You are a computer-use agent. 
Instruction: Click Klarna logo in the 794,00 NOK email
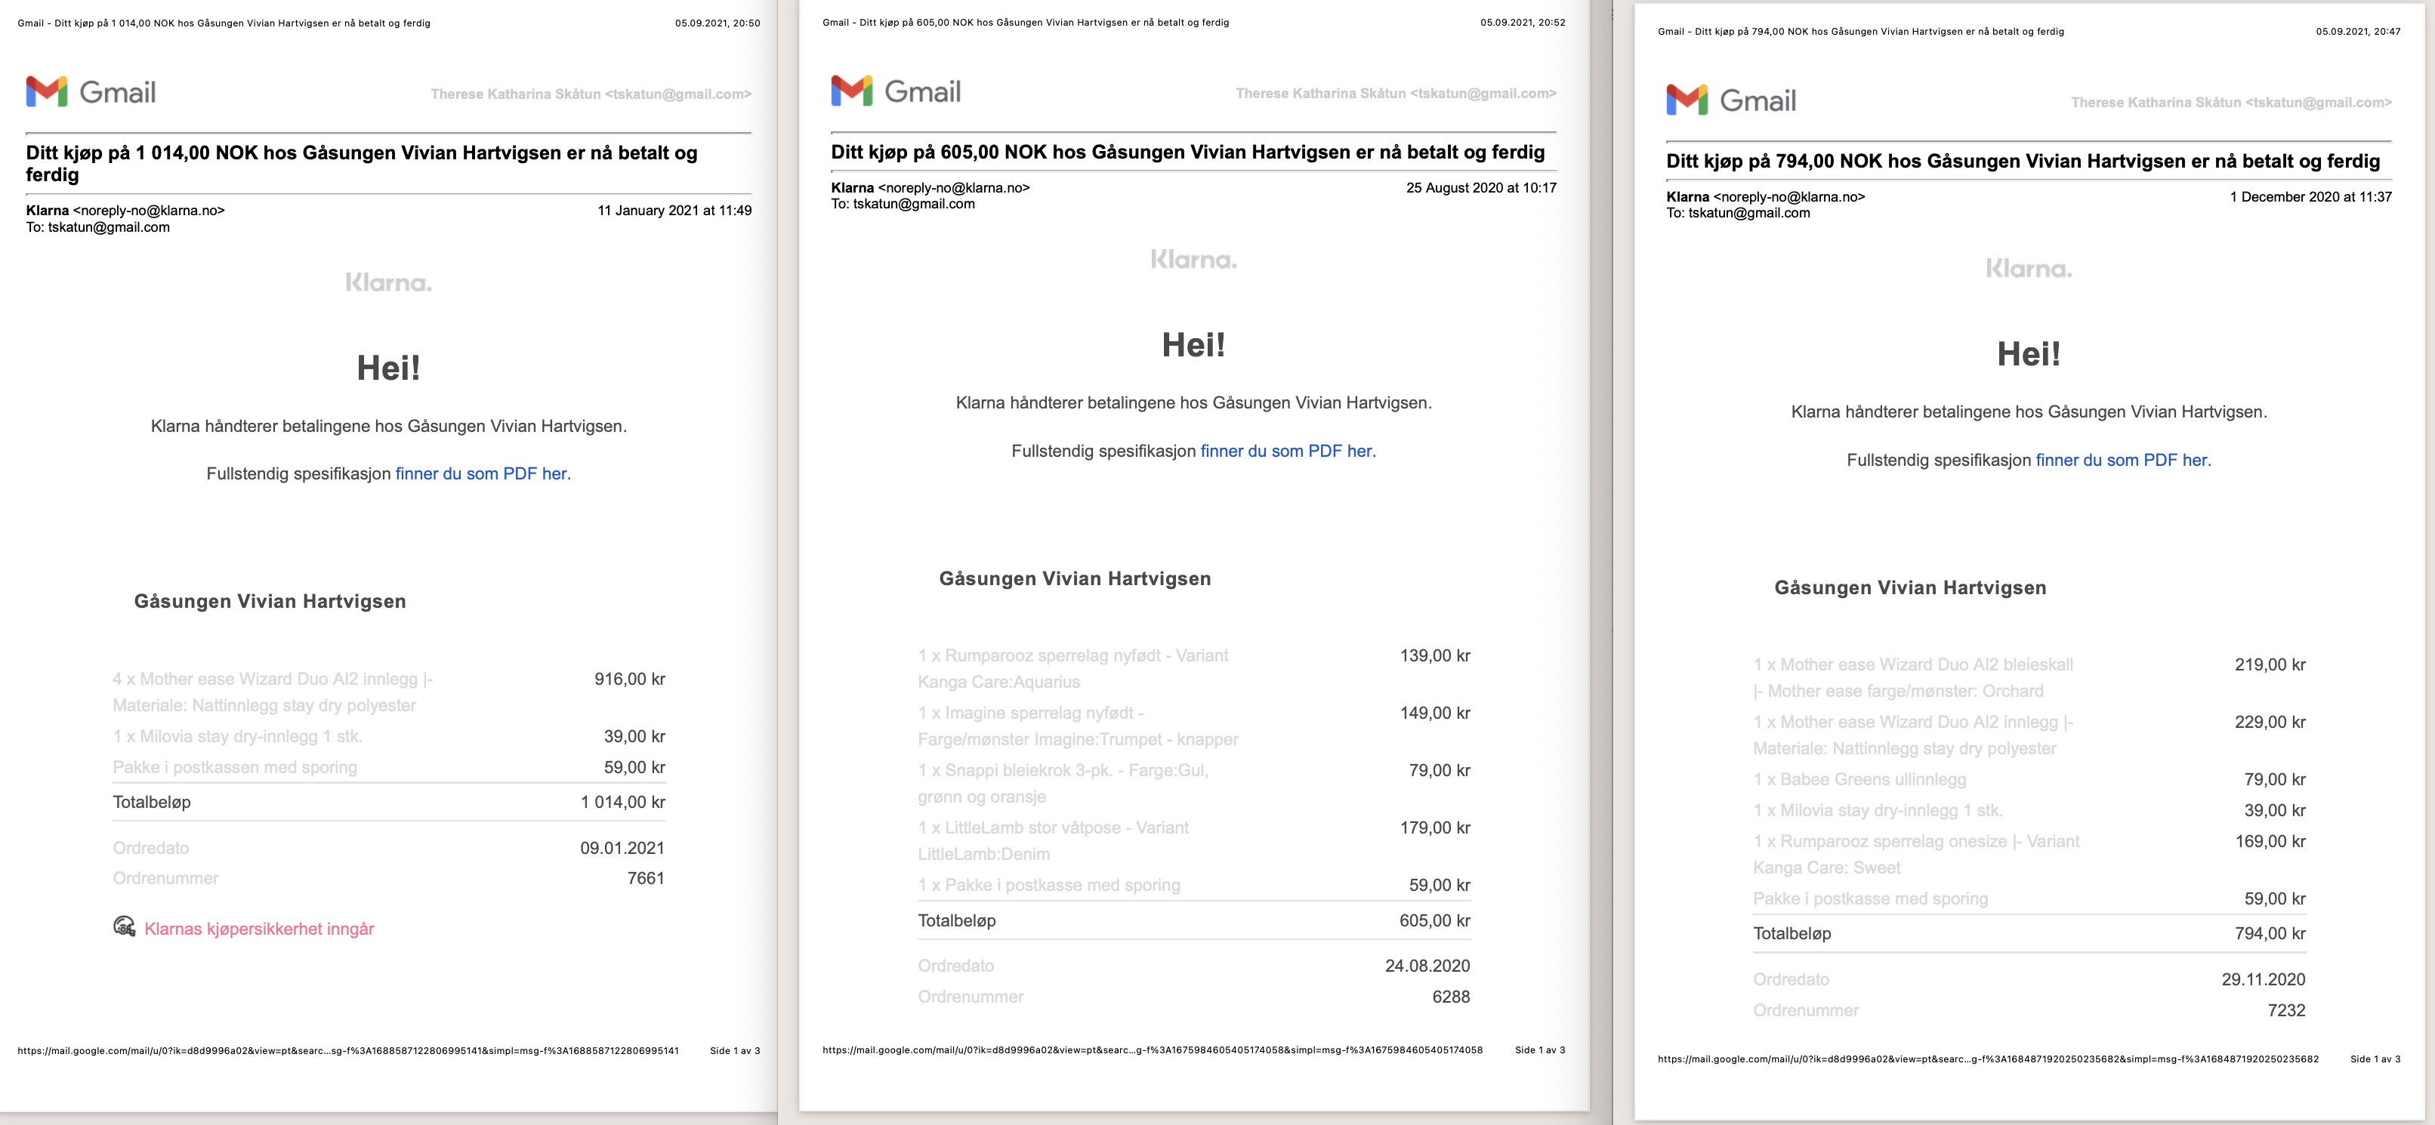[x=2029, y=270]
